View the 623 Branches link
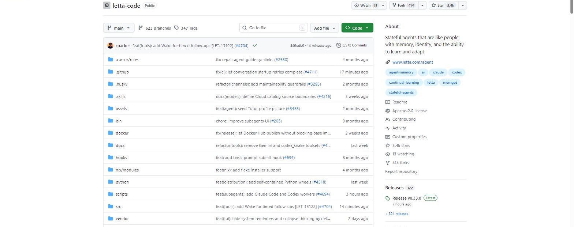This screenshot has height=227, width=574. pyautogui.click(x=155, y=28)
